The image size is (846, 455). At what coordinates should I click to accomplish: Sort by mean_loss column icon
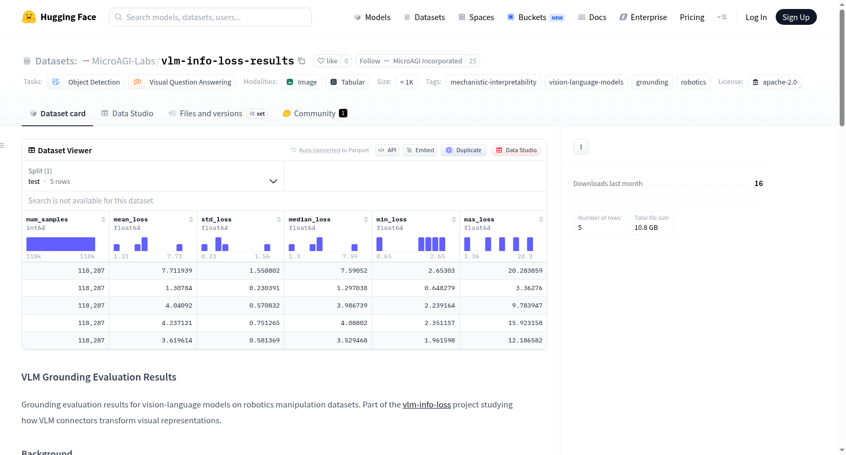(x=191, y=219)
